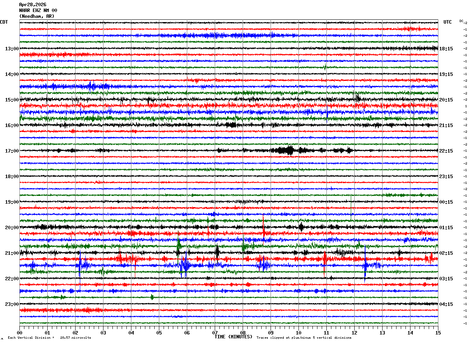The width and height of the screenshot is (469, 343).
Task: Click the 23:00 CDT time label
Action: [x=12, y=304]
